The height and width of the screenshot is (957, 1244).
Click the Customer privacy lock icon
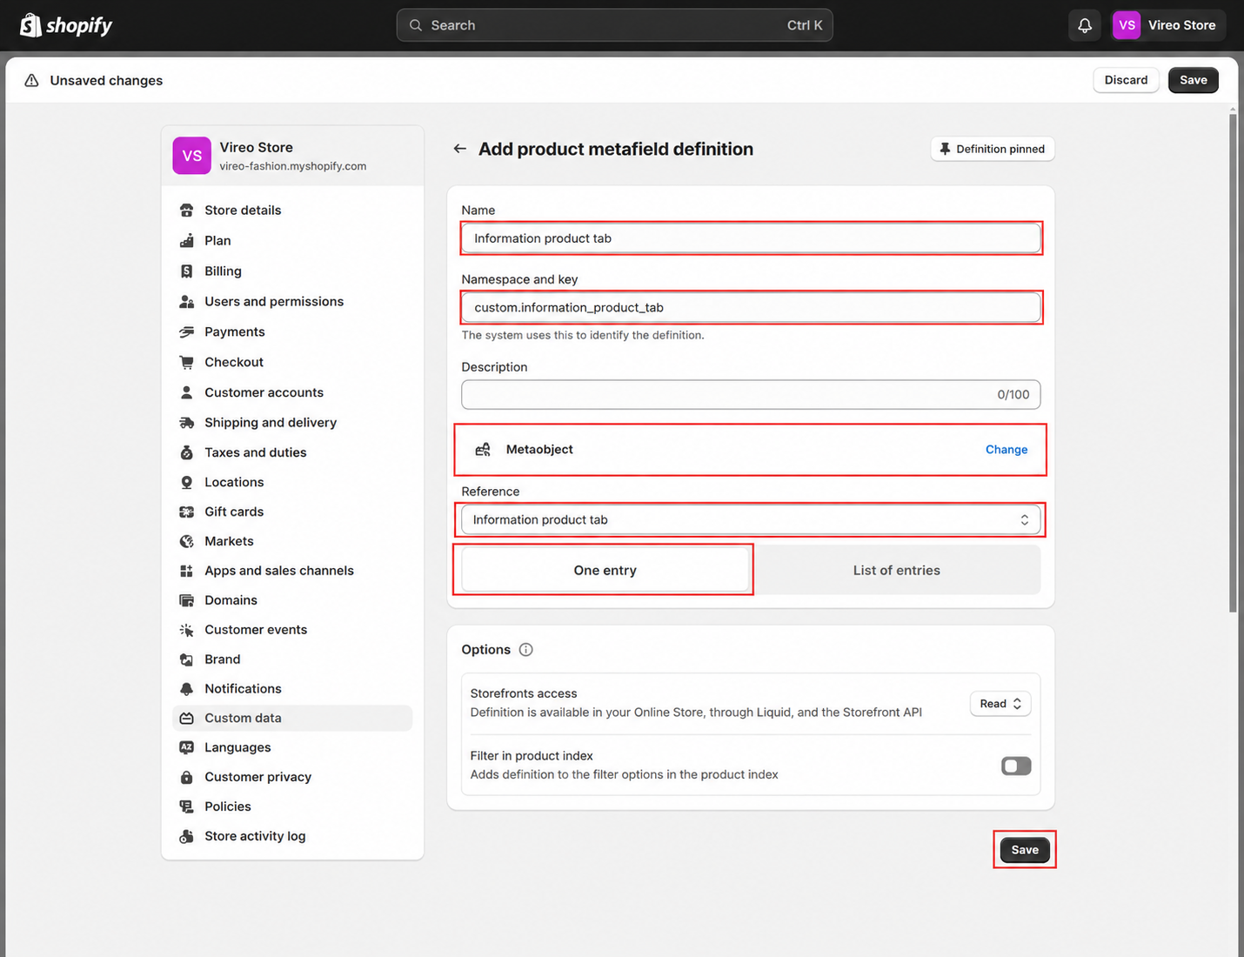pyautogui.click(x=186, y=778)
